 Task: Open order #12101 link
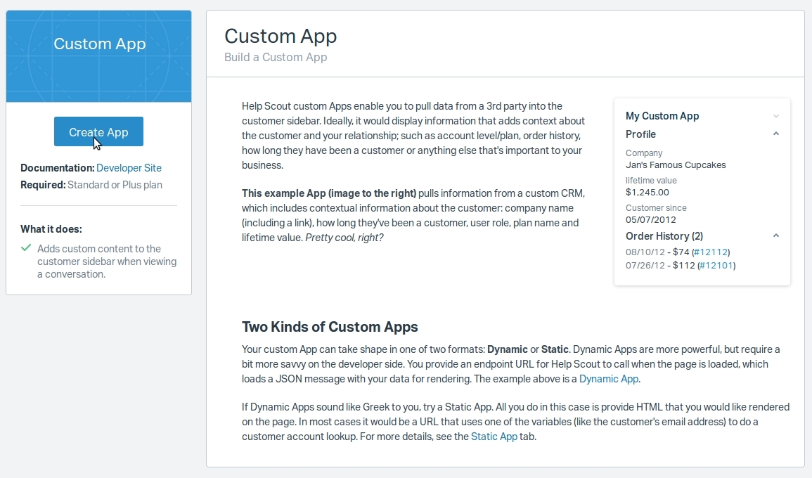point(716,266)
